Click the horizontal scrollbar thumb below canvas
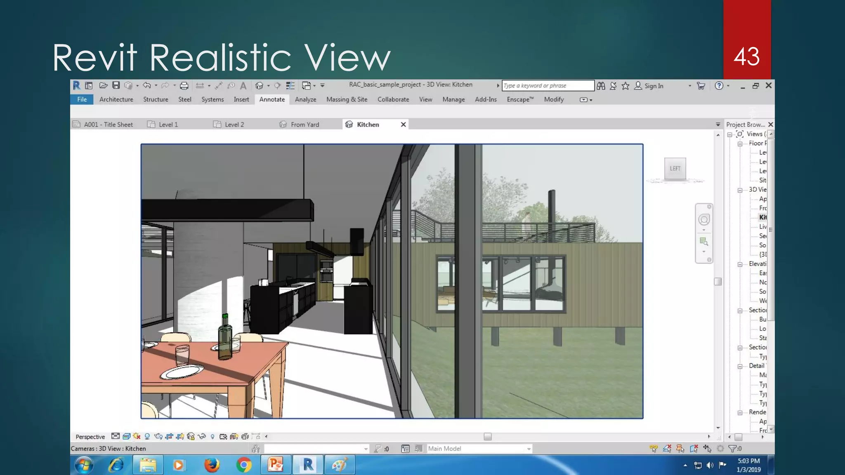 [x=488, y=437]
